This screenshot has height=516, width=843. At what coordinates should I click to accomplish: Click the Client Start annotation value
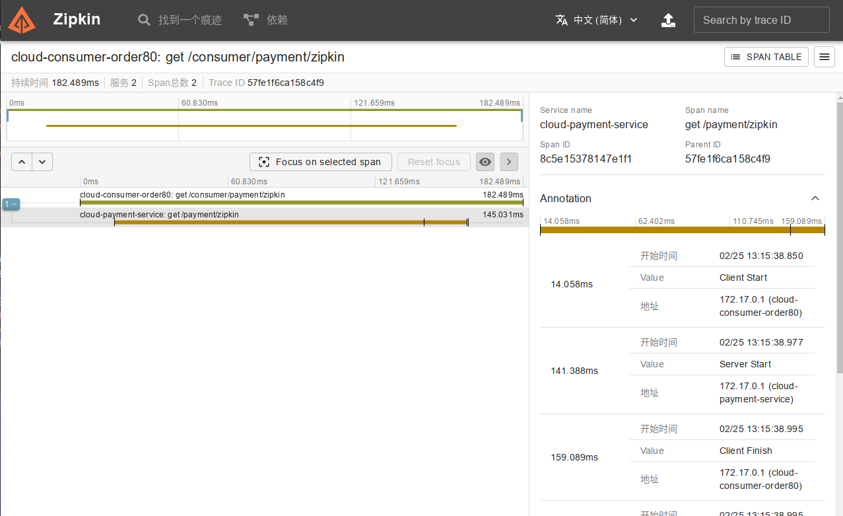pos(743,277)
